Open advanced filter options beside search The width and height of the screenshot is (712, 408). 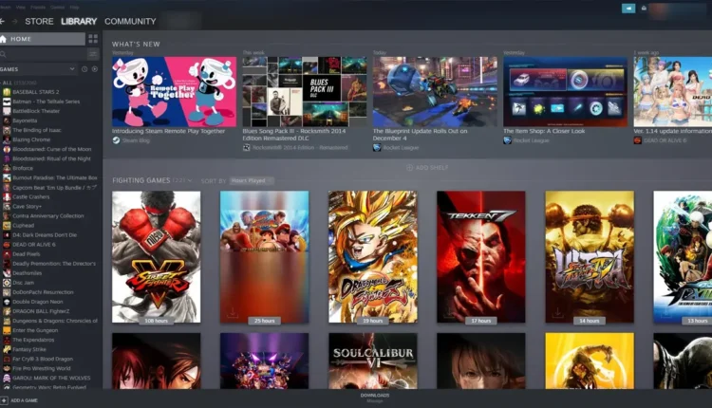pos(93,54)
